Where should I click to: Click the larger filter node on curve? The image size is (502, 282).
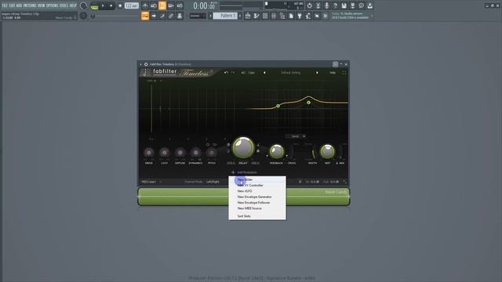tap(308, 103)
